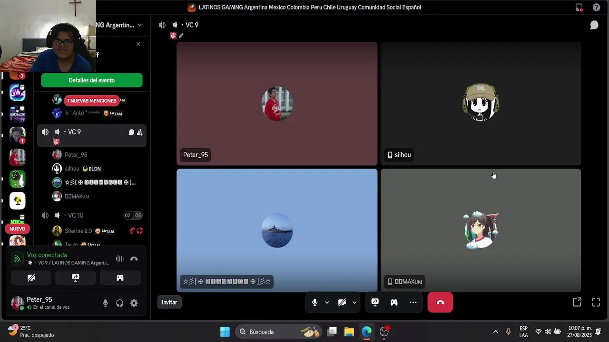Open user settings gear next to Peter_95

(x=134, y=303)
